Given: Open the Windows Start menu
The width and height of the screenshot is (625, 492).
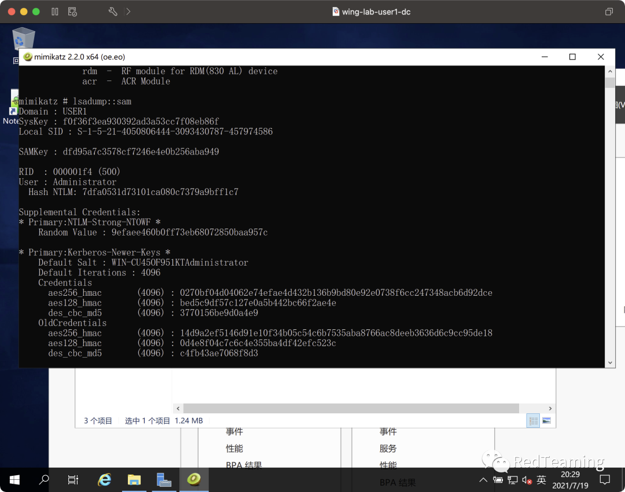Looking at the screenshot, I should point(14,480).
